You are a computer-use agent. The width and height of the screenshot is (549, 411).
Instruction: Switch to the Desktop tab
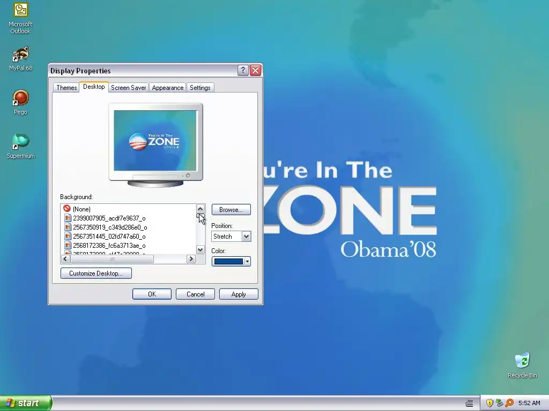pos(94,87)
